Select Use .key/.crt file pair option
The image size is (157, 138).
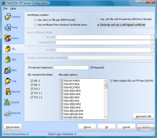35,20
